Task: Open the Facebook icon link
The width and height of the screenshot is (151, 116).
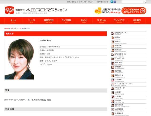Action: pos(115,2)
